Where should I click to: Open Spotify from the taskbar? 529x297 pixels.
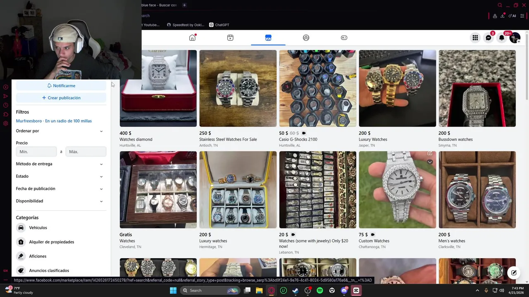[320, 290]
